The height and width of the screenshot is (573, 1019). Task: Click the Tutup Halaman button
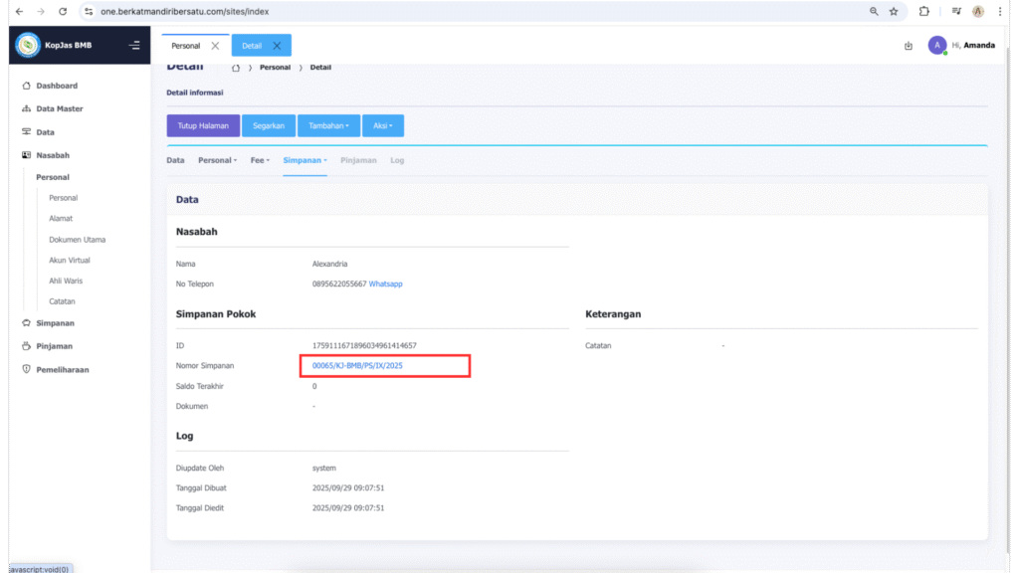click(x=203, y=125)
